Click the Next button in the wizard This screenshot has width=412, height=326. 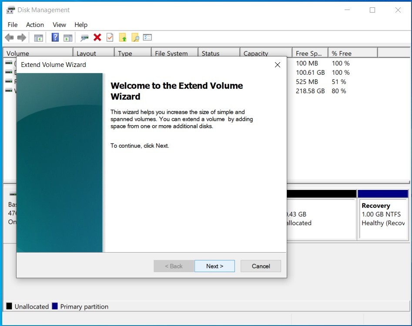coord(214,266)
